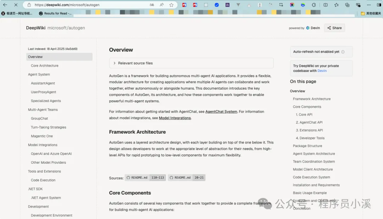
Task: Open the multicolor ring extension icon
Action: tap(292, 5)
